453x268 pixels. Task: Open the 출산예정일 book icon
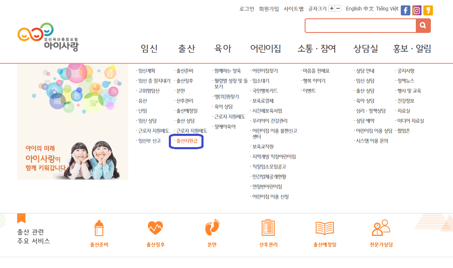326,228
